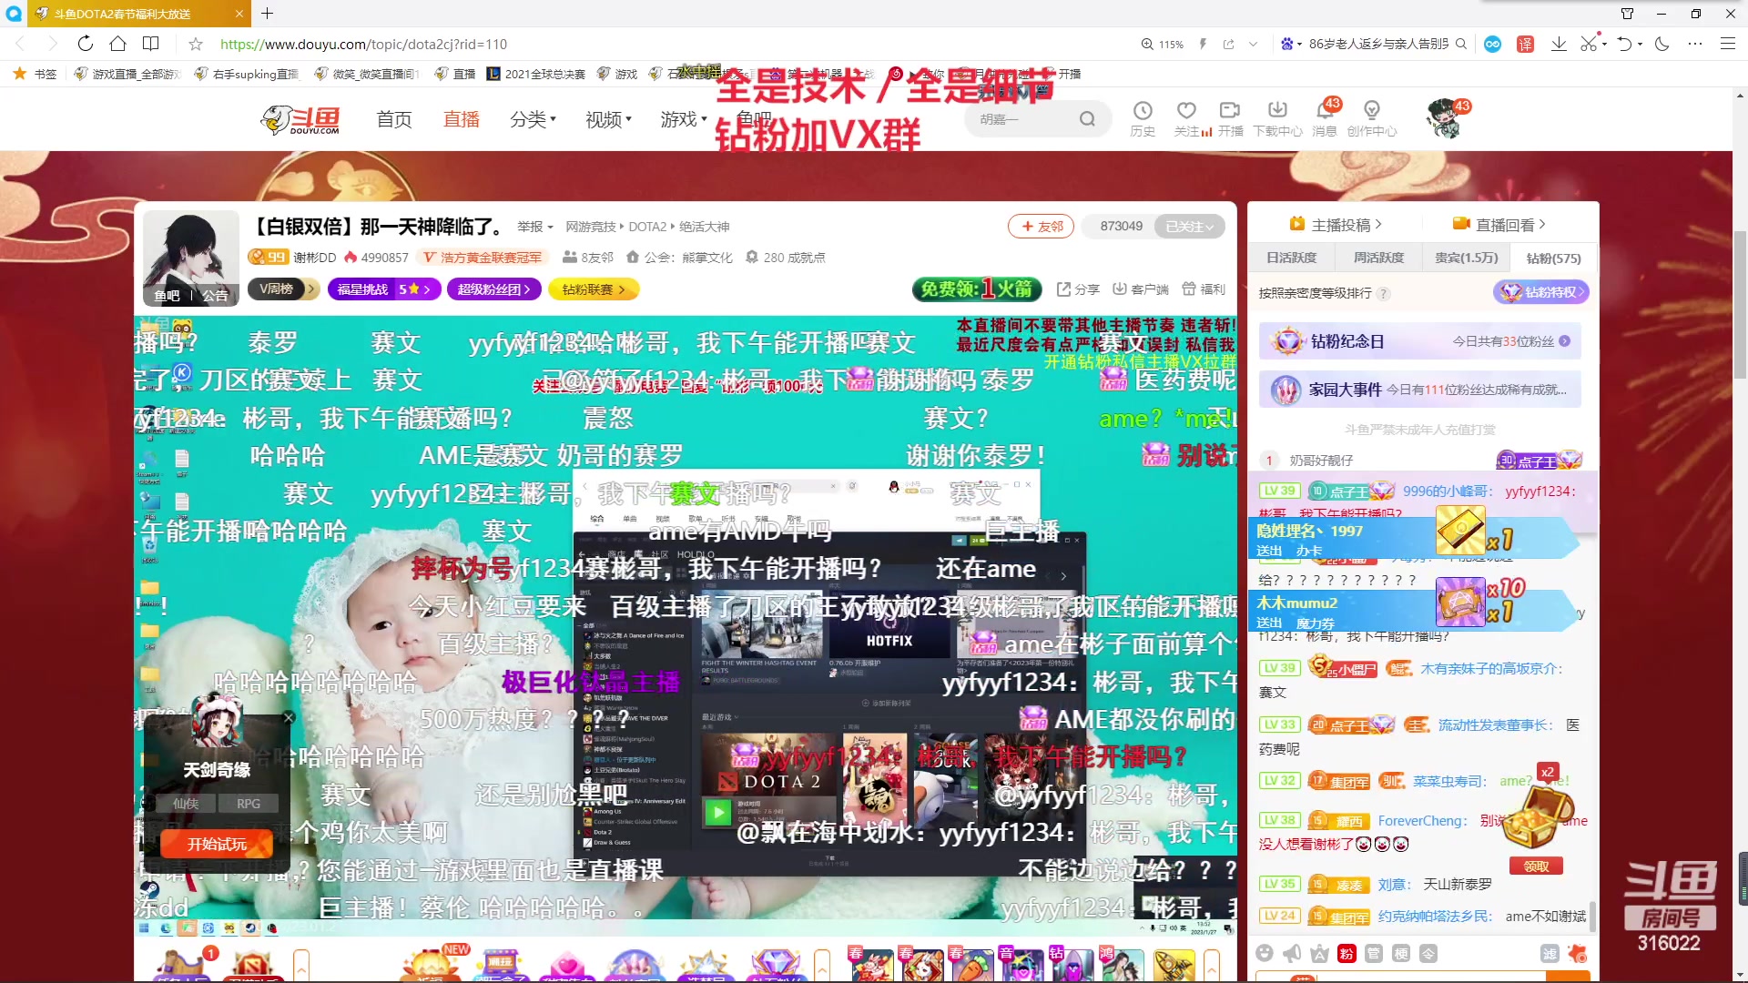The height and width of the screenshot is (983, 1748).
Task: Expand the Baidu search engine selector
Action: (1290, 44)
